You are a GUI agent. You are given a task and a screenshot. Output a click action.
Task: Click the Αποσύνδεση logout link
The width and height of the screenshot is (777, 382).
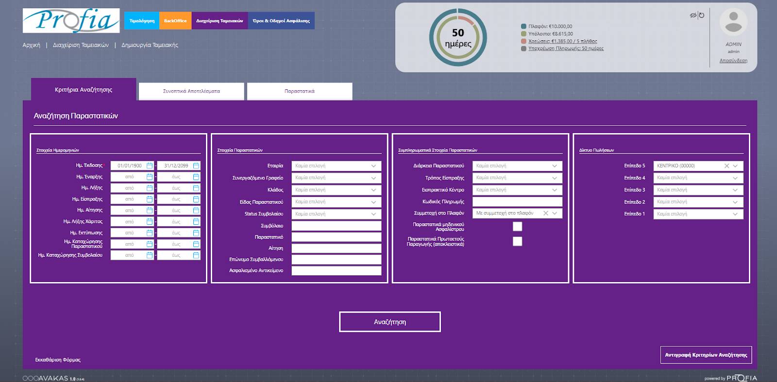[x=733, y=61]
